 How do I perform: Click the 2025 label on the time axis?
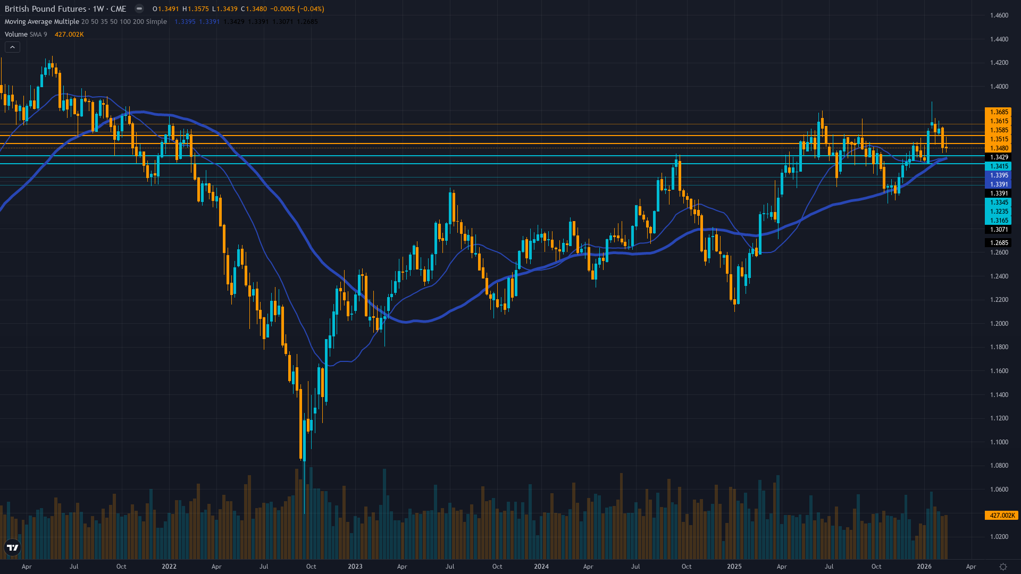(x=734, y=567)
